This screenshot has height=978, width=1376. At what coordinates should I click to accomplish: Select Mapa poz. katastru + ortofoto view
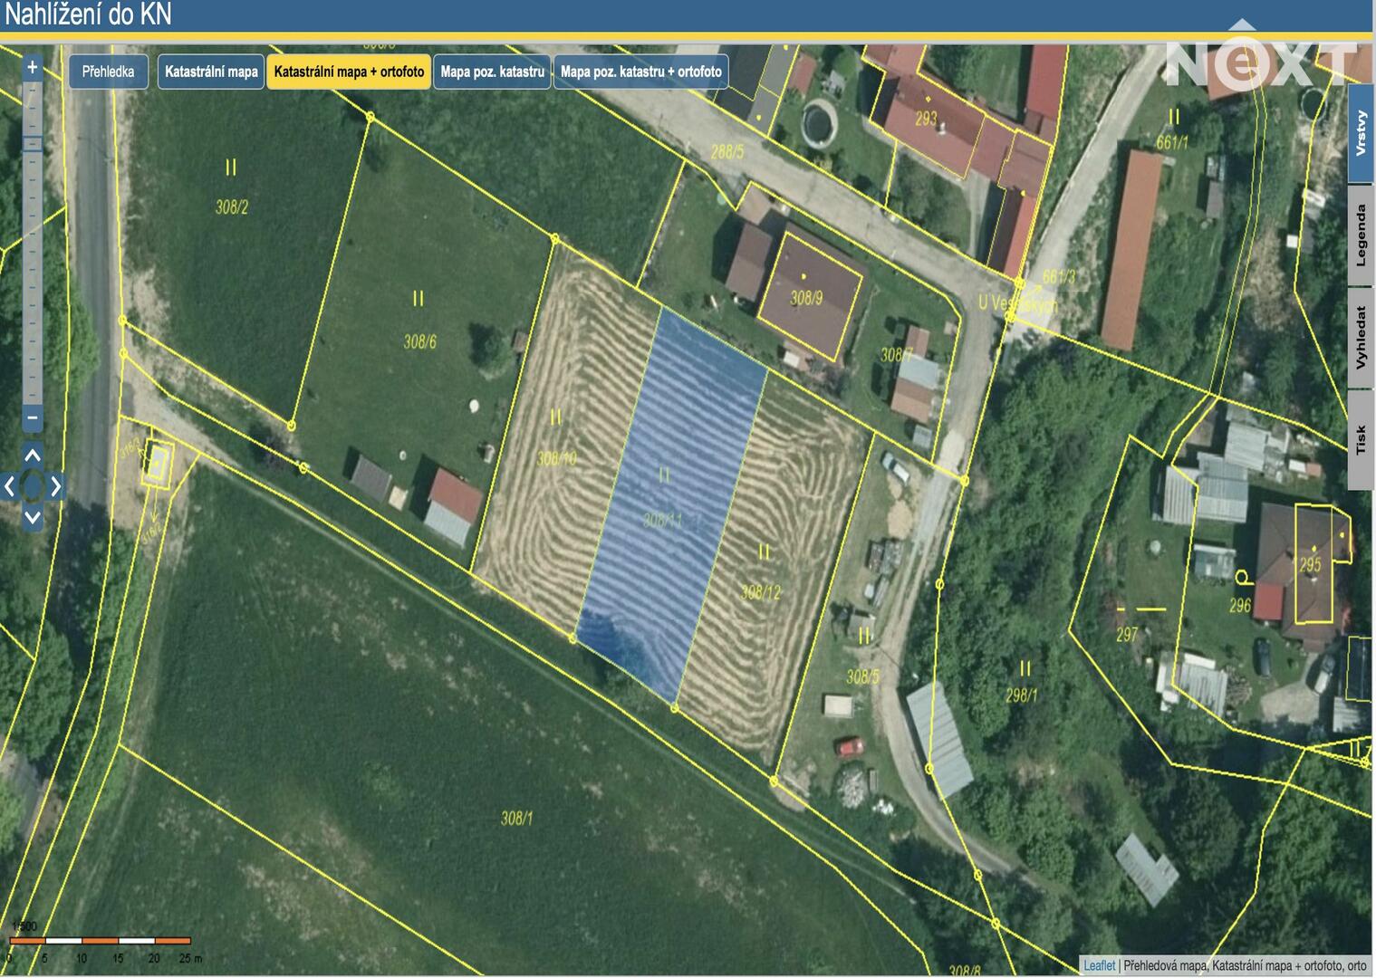coord(640,72)
